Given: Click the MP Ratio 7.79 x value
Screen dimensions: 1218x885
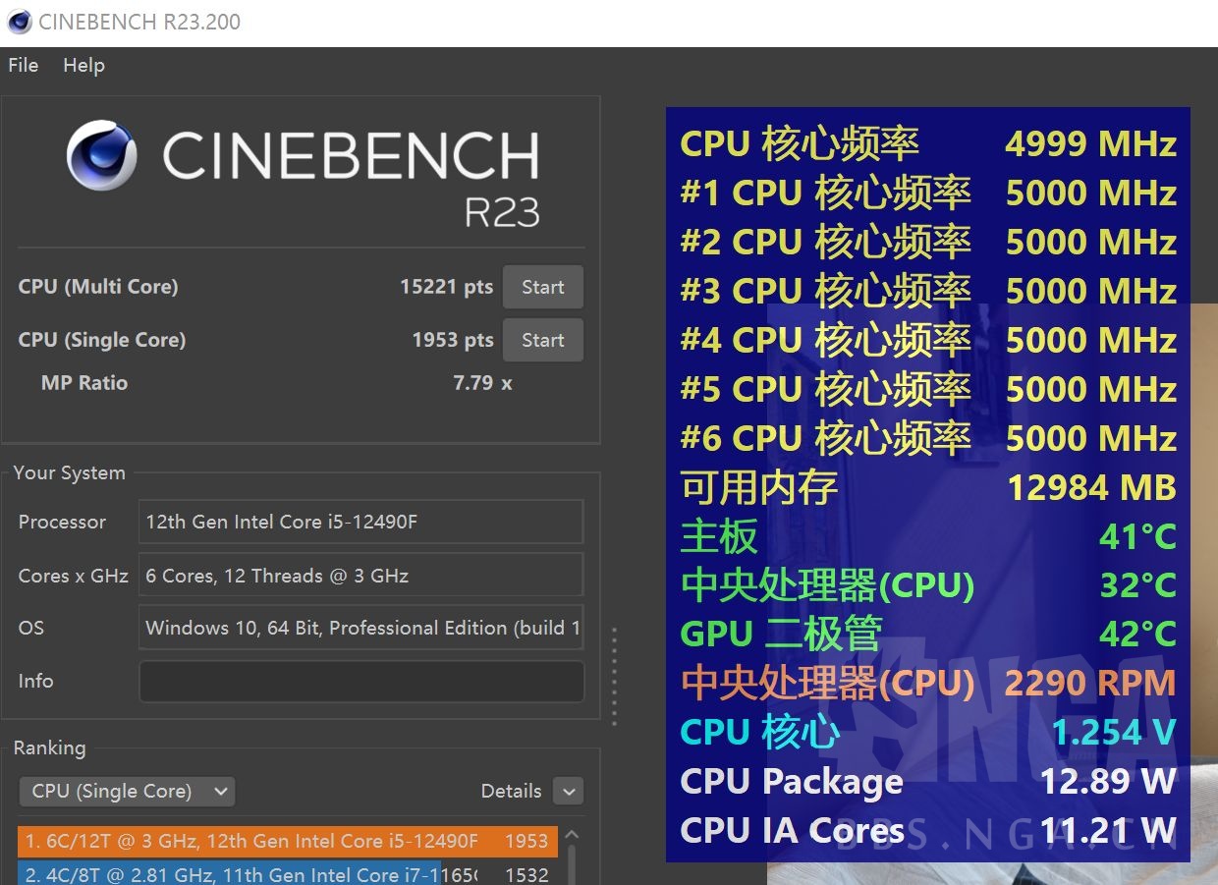Looking at the screenshot, I should click(482, 383).
